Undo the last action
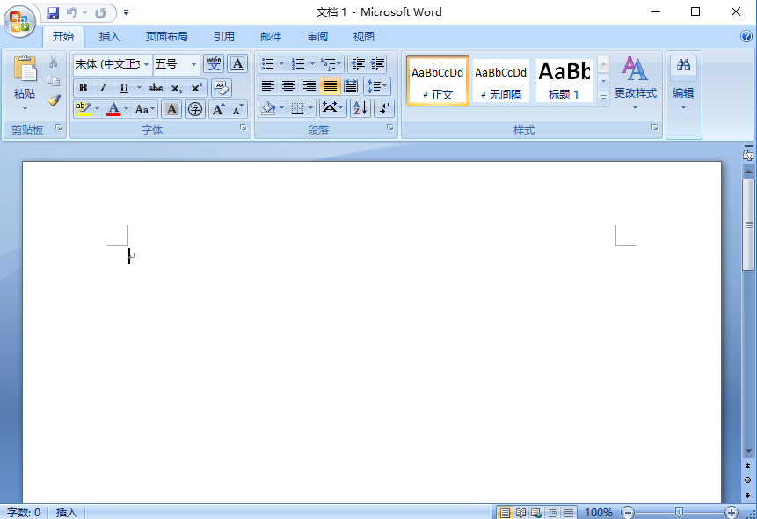 71,13
